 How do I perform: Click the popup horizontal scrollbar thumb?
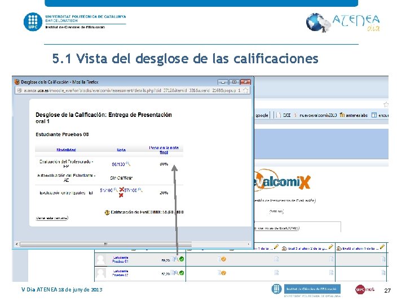coord(105,244)
